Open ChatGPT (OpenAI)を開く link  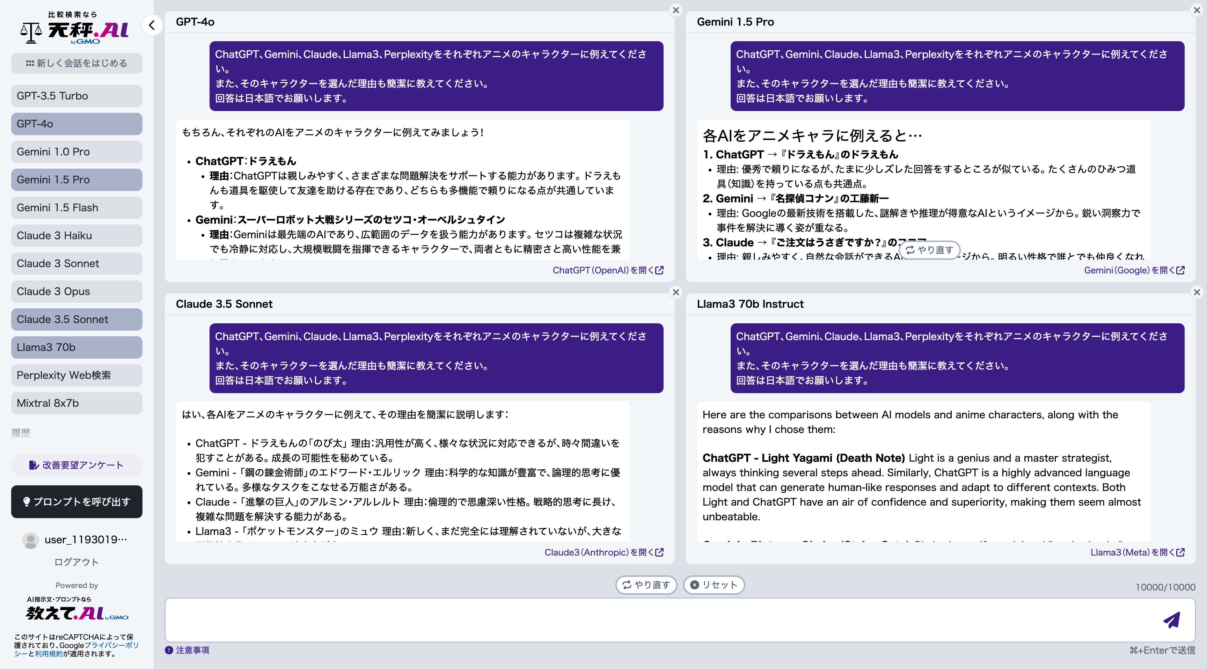[x=608, y=270]
